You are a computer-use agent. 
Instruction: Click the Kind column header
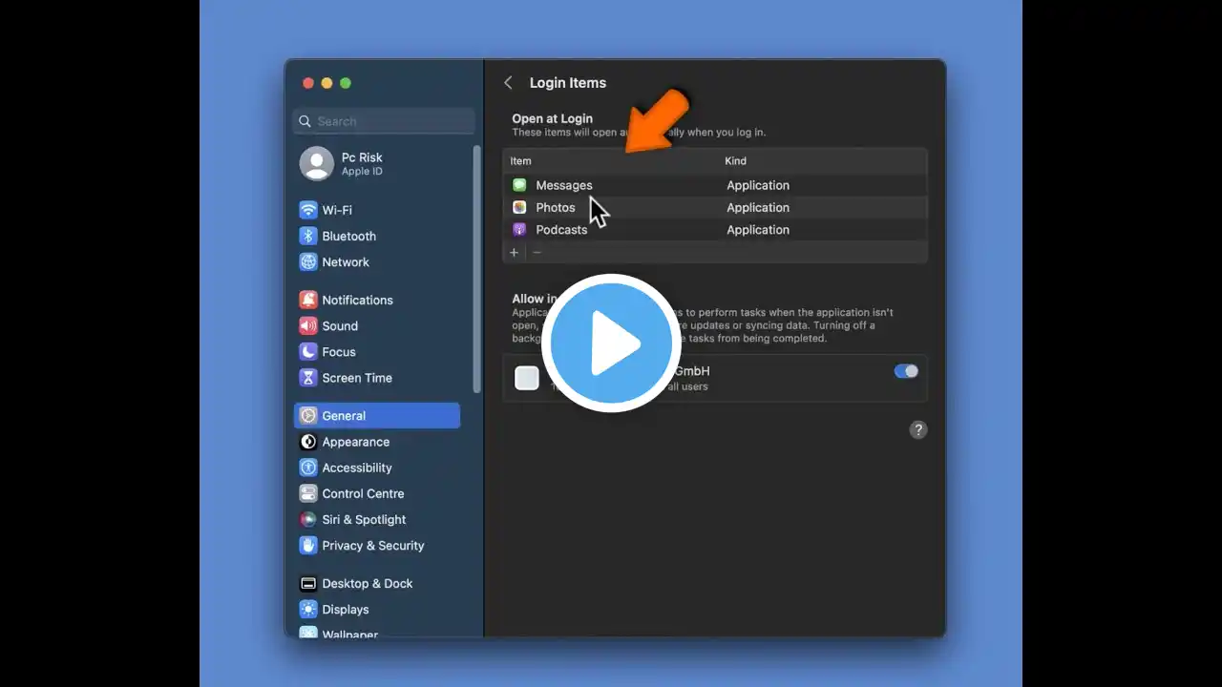coord(735,160)
